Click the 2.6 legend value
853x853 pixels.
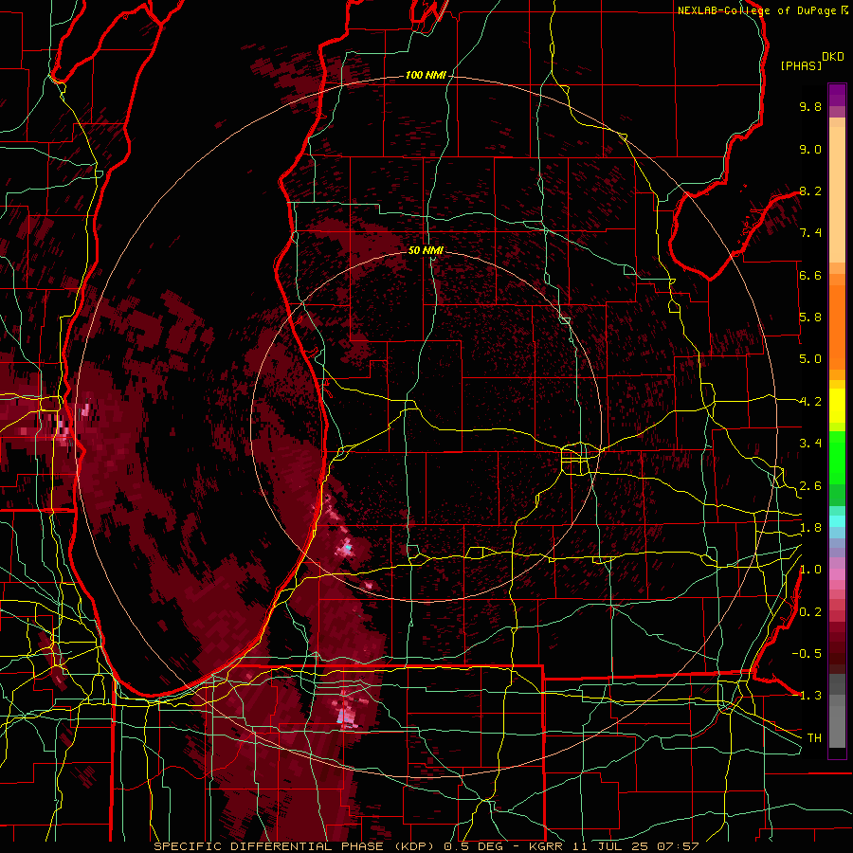point(810,486)
